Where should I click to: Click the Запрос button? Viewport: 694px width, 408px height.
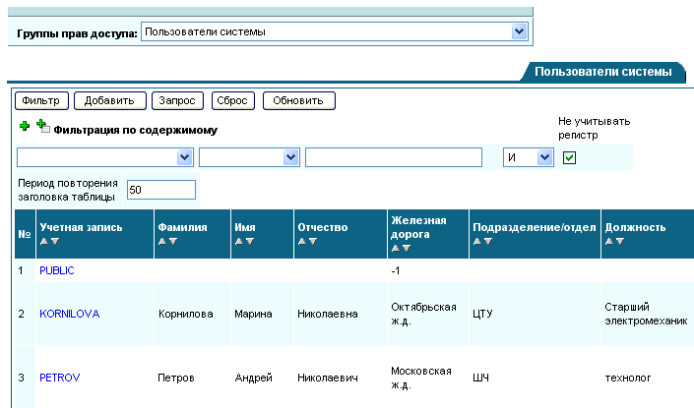point(177,101)
